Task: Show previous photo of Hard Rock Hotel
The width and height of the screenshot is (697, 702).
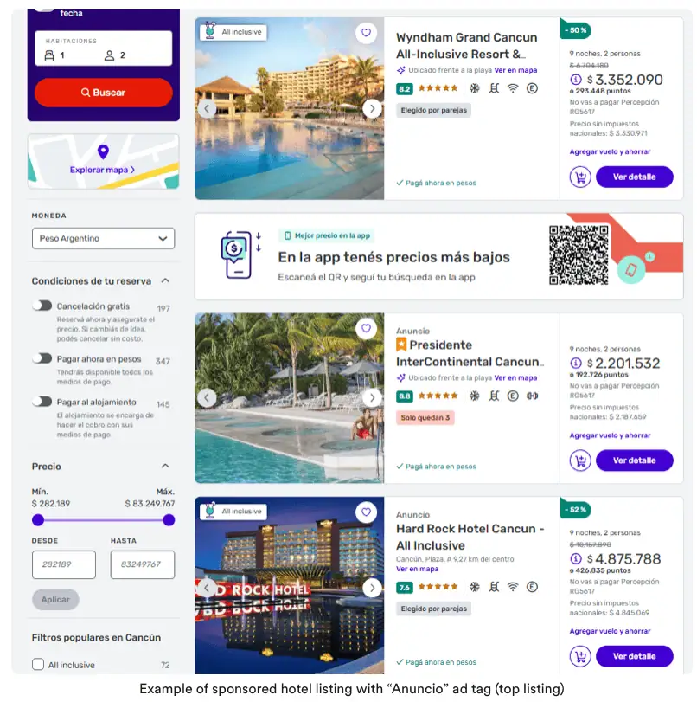Action: tap(207, 588)
